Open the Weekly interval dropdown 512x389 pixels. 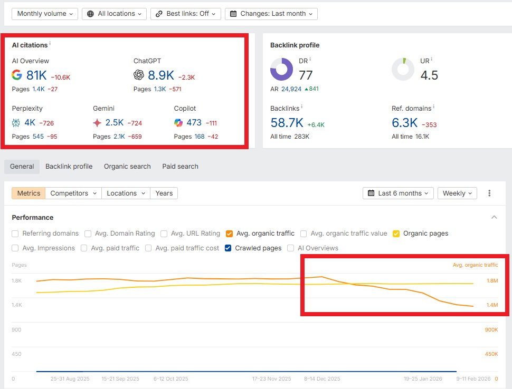tap(457, 193)
